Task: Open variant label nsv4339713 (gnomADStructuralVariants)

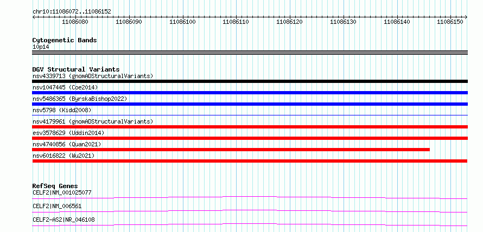Action: point(93,76)
